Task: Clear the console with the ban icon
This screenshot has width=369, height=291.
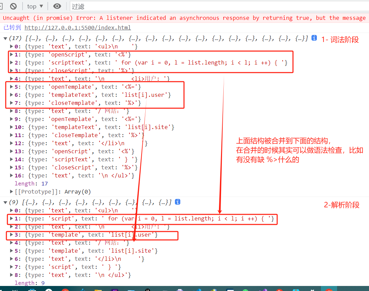Action: [x=13, y=6]
